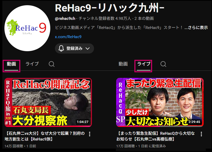Select the highlighted 動画 tab above the 大分視察旅 video
Viewport: 212px width, 152px height.
11,64
